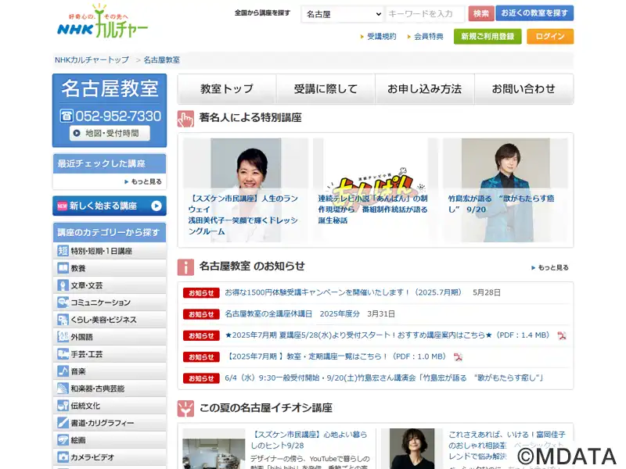
Task: Open 会員特典 link
Action: [x=428, y=37]
